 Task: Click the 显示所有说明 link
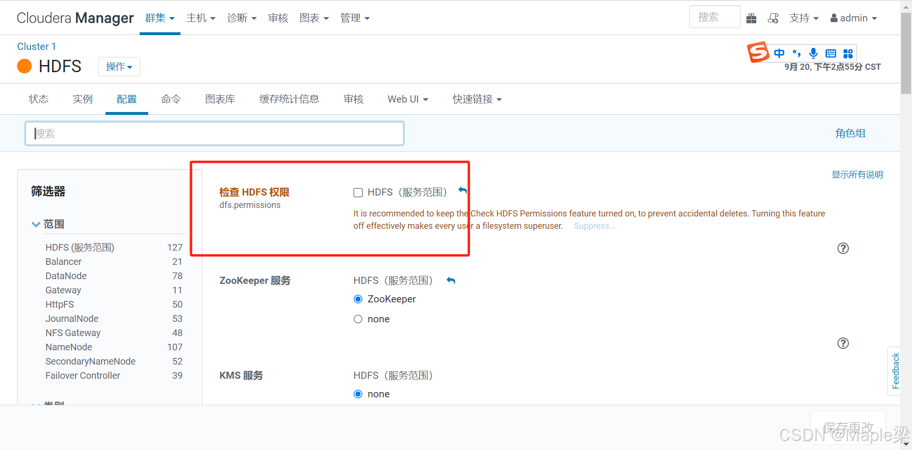[857, 174]
